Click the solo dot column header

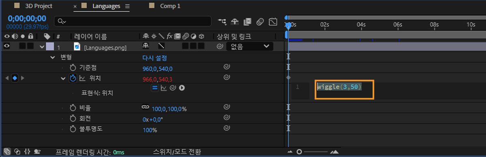(22, 36)
